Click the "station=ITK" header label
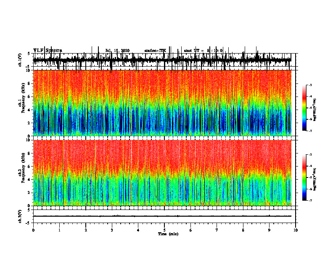The width and height of the screenshot is (333, 258). click(155, 51)
